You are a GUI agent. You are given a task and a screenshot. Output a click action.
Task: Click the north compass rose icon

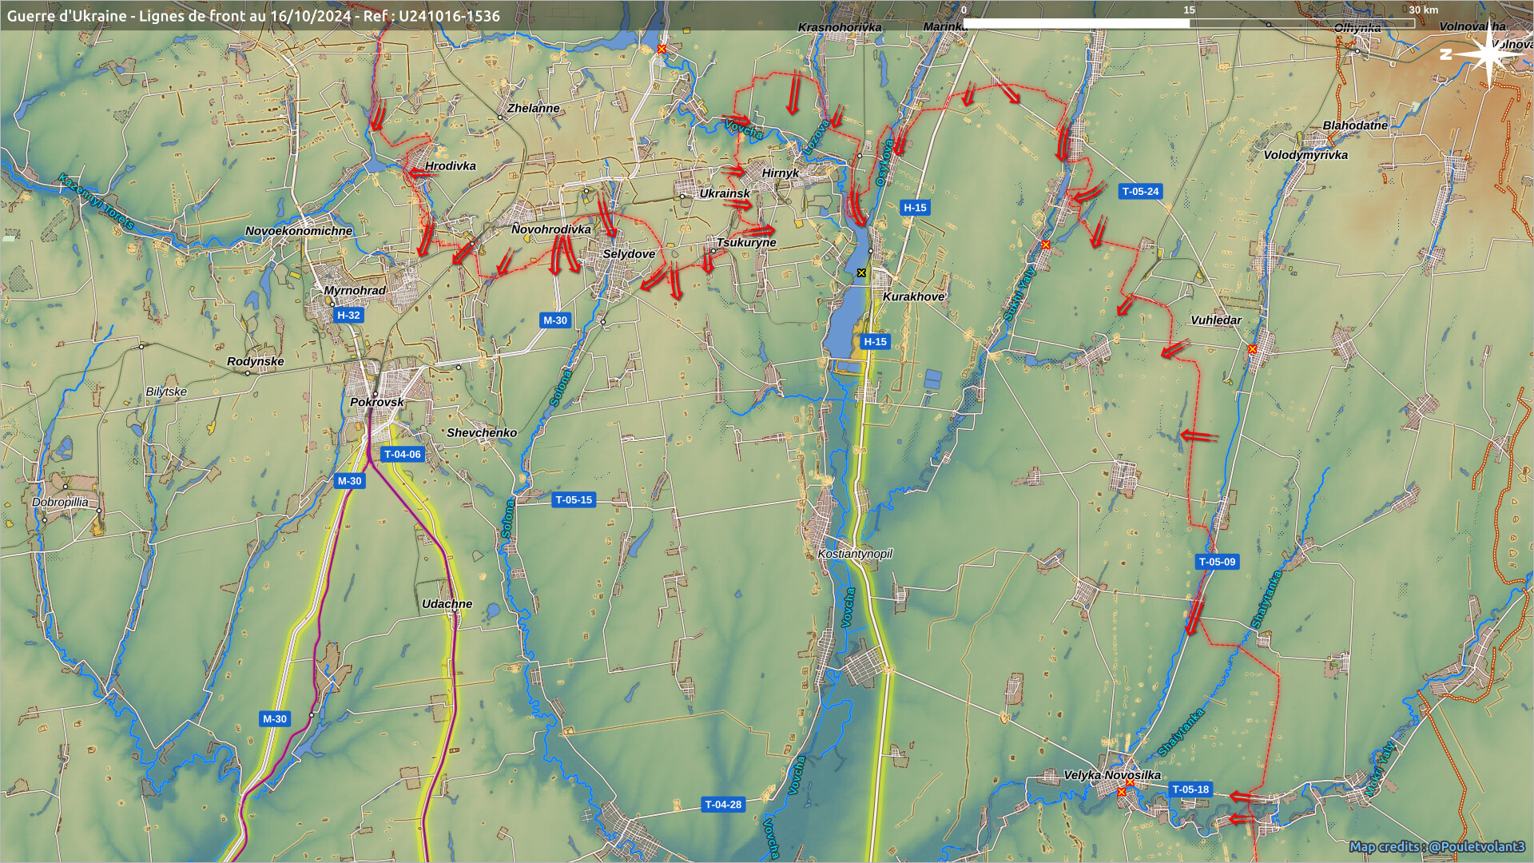(1488, 56)
